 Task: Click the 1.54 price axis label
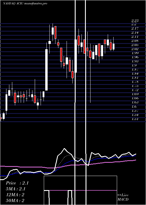[x=135, y=115]
